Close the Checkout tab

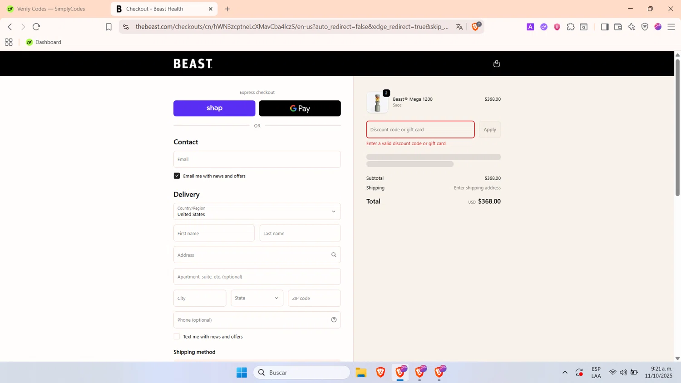[211, 9]
